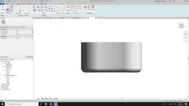Collapse the Views (all) tree node
This screenshot has width=189, height=106.
(1, 61)
